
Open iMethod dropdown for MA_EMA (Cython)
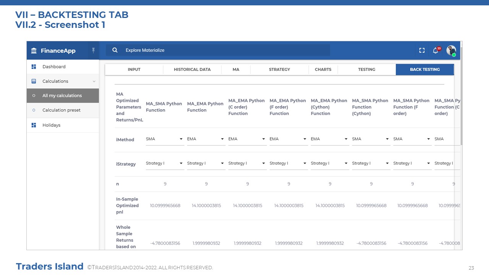[330, 139]
